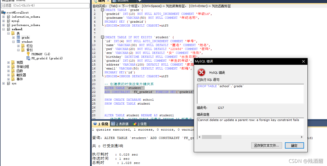The image size is (327, 166).
Task: Click the grade table icon
Action: tap(18, 37)
